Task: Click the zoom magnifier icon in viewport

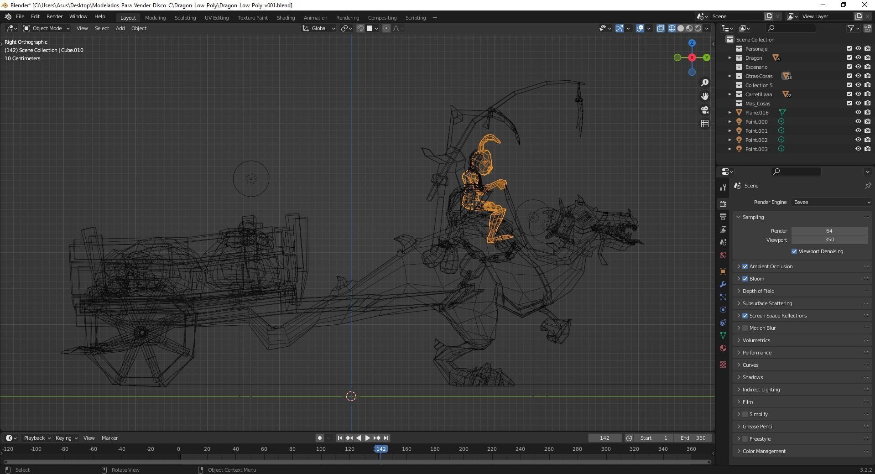Action: point(705,83)
